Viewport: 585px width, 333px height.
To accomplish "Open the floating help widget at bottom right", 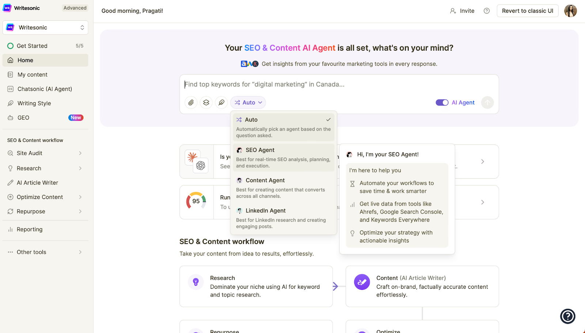I will tap(568, 316).
